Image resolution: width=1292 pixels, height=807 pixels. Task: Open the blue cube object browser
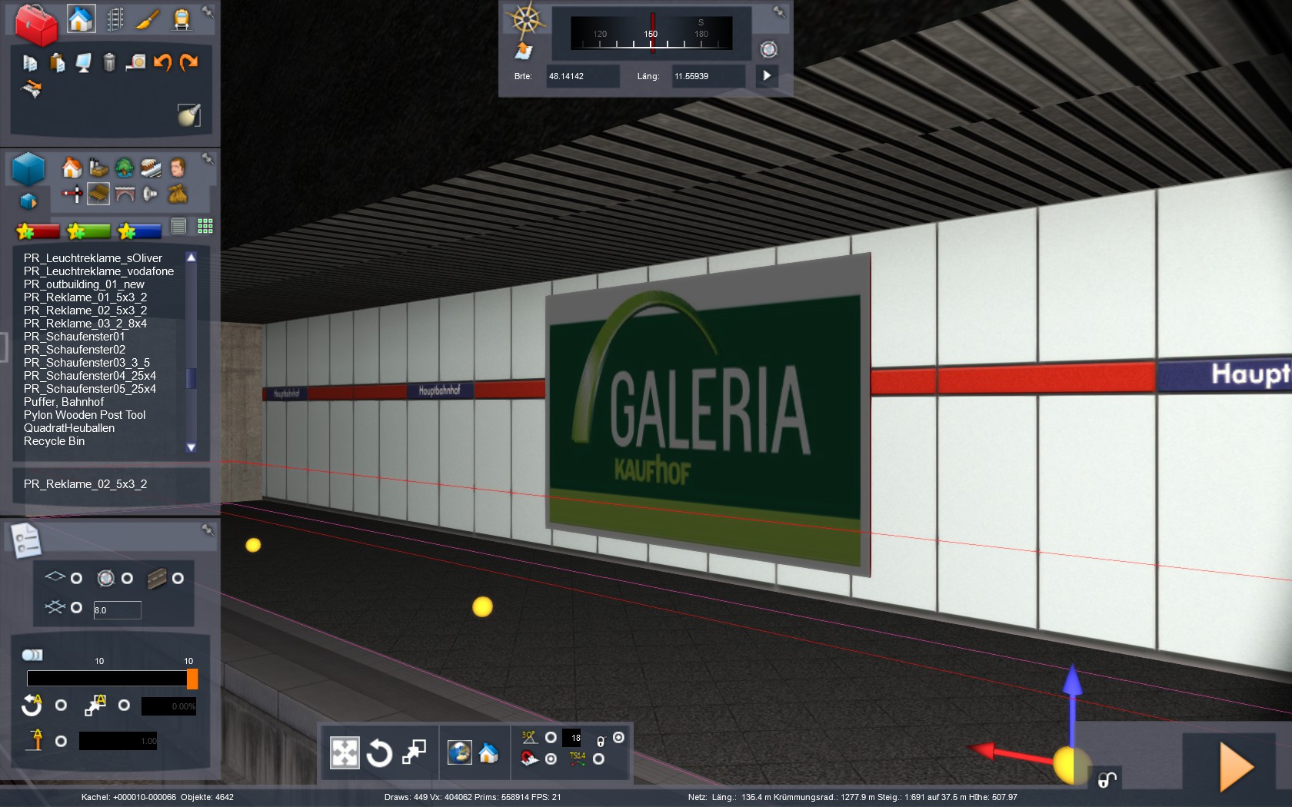point(28,168)
